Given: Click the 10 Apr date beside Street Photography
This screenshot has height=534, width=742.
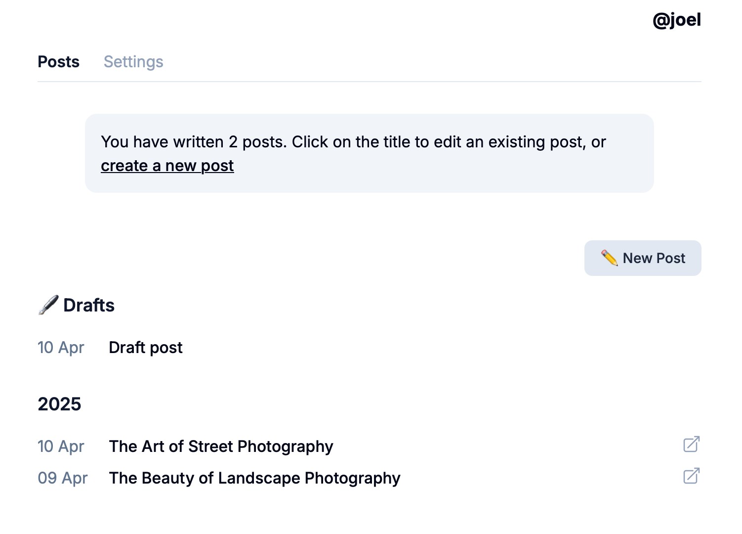Looking at the screenshot, I should [61, 446].
